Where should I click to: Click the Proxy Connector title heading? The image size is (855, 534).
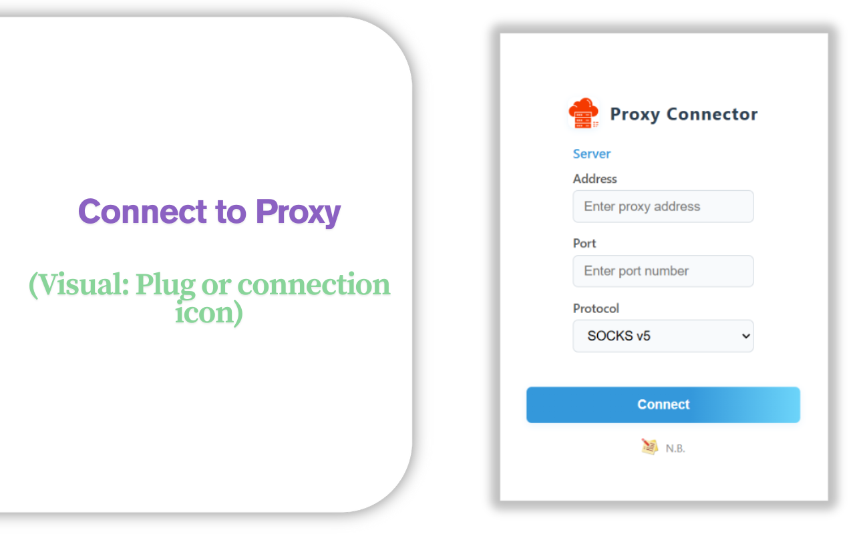click(x=684, y=113)
